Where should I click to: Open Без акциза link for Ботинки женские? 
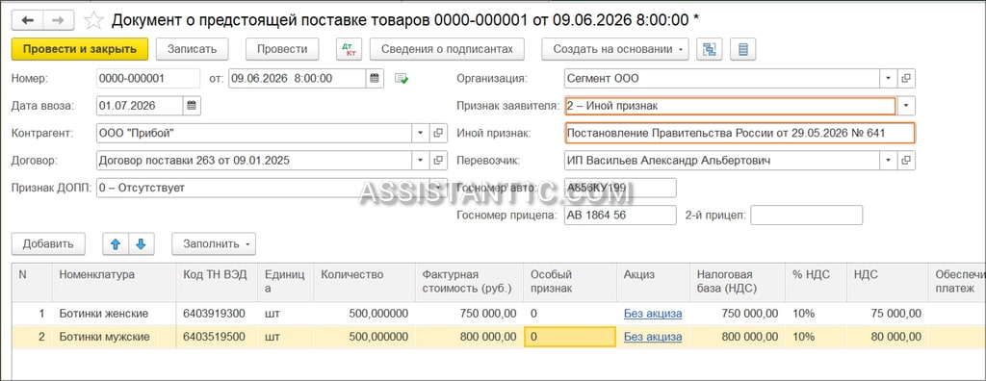pos(653,313)
